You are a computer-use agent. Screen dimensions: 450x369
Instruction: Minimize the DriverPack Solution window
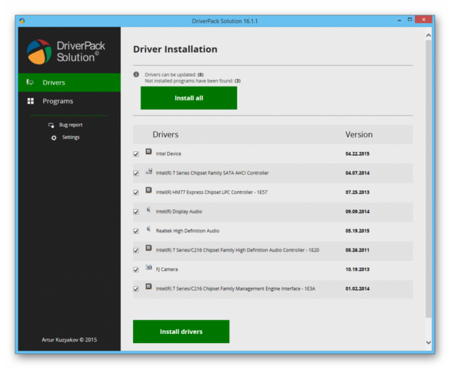(399, 20)
